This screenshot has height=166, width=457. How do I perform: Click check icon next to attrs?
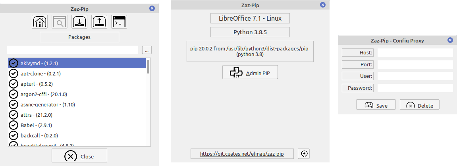point(13,115)
